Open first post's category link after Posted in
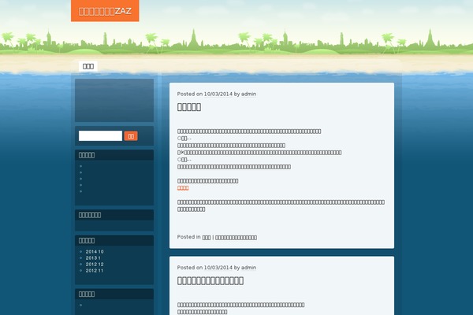Screen dimensions: 473x315 tap(207, 238)
